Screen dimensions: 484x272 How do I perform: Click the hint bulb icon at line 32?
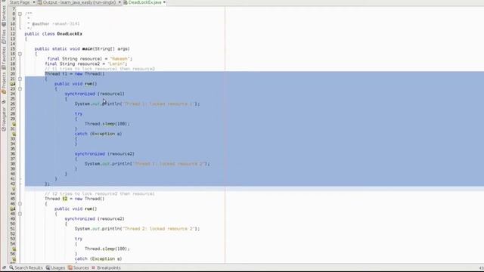point(14,134)
